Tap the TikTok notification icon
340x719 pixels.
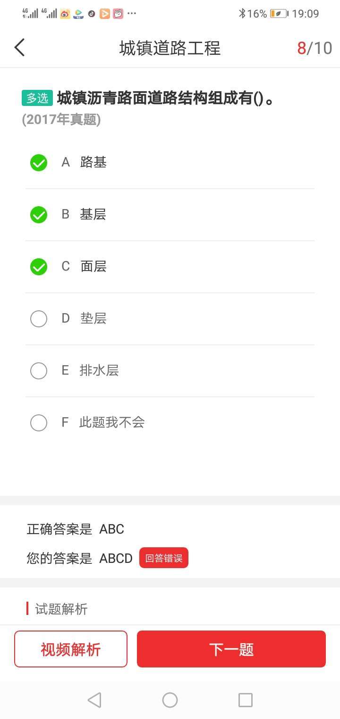92,14
